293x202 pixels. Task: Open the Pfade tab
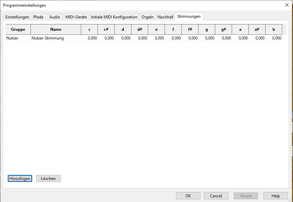[x=38, y=17]
